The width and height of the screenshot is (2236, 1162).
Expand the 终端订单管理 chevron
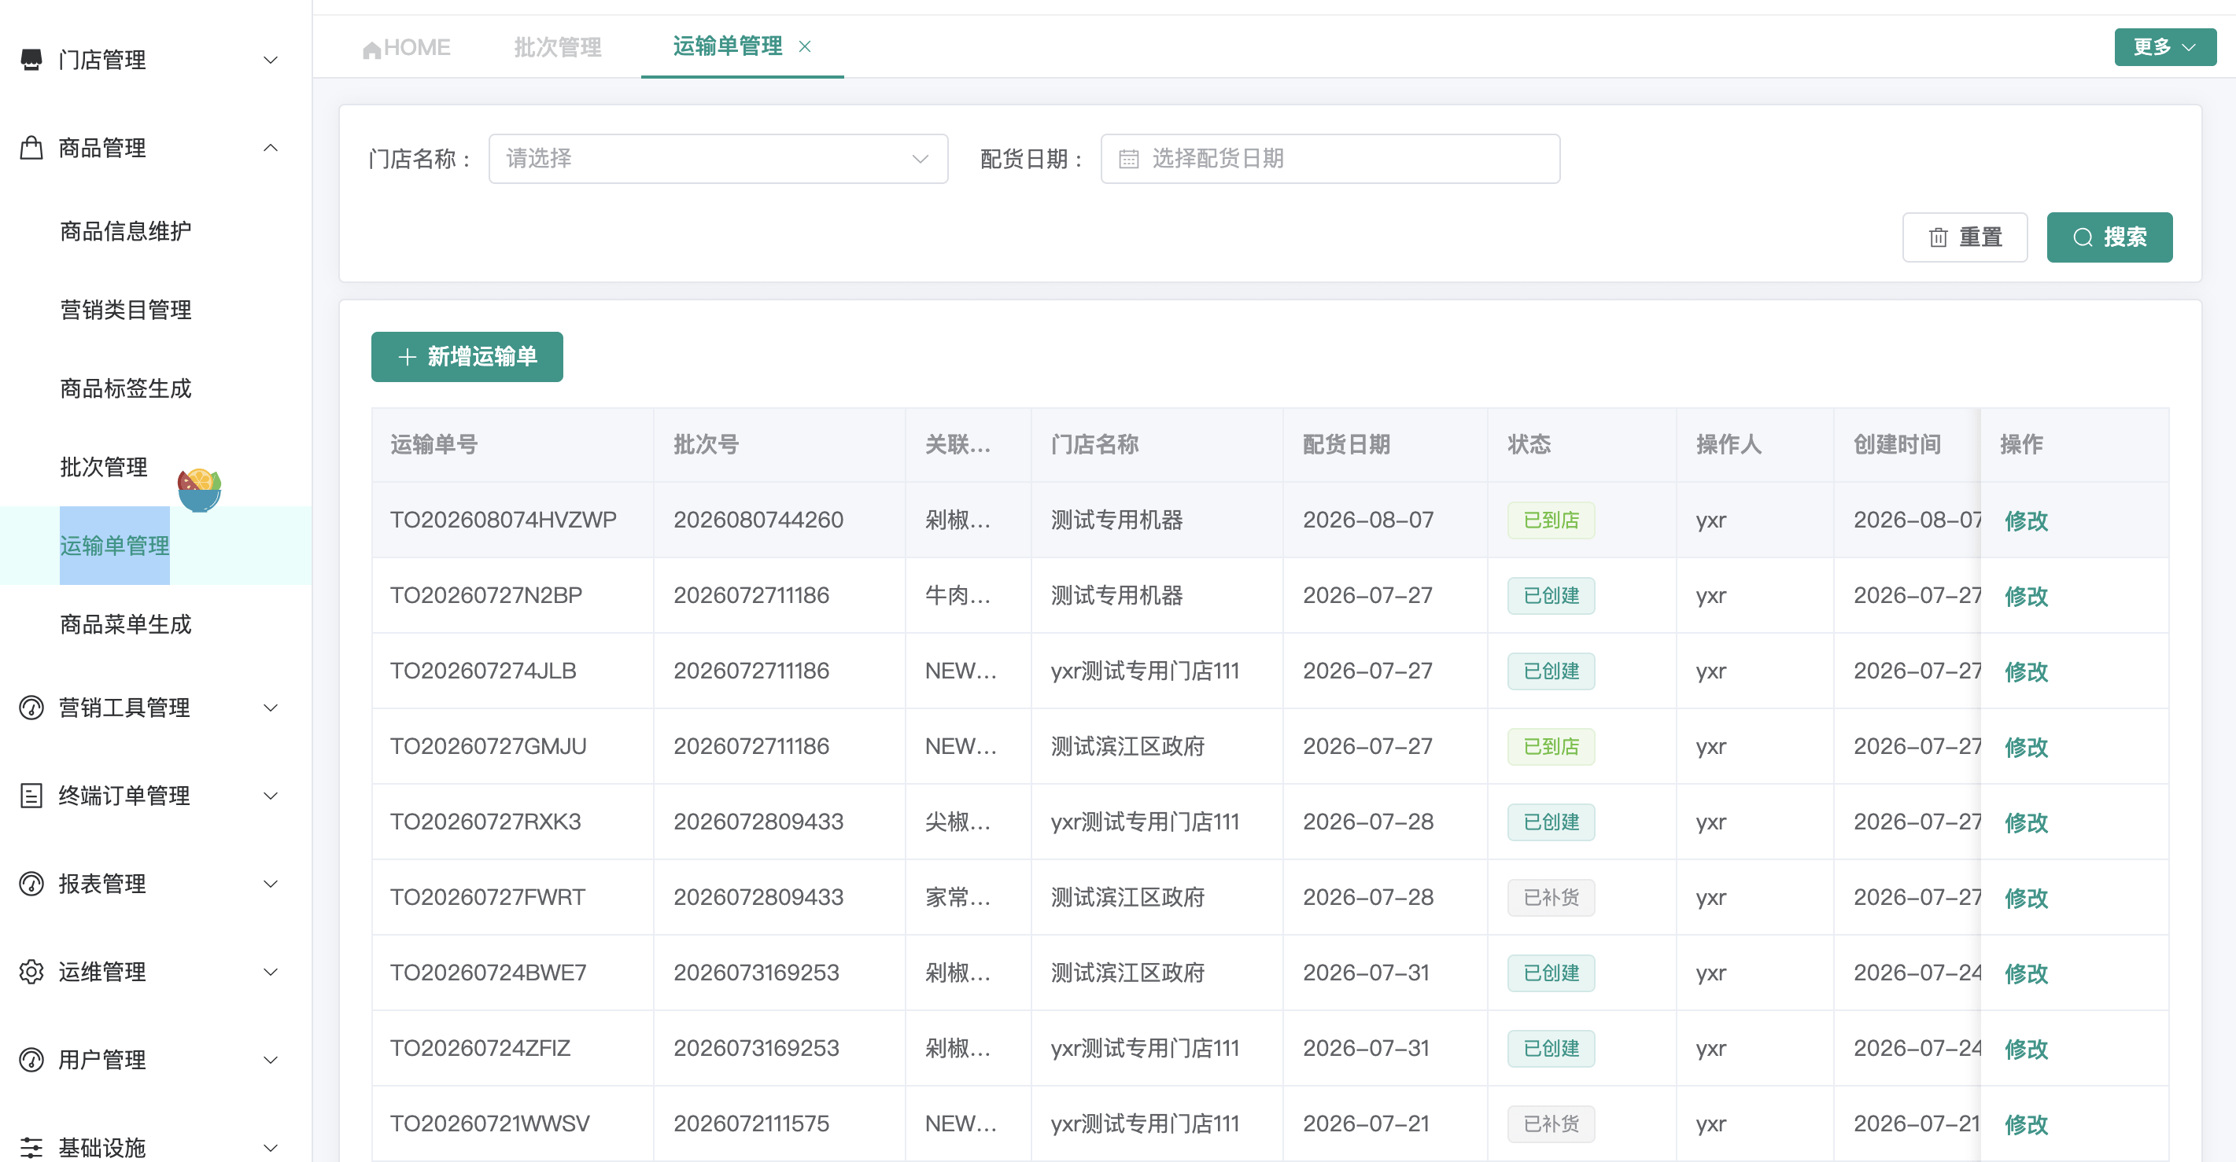[x=271, y=795]
